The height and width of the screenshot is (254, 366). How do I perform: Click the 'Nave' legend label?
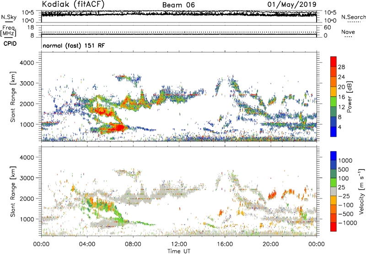(348, 32)
